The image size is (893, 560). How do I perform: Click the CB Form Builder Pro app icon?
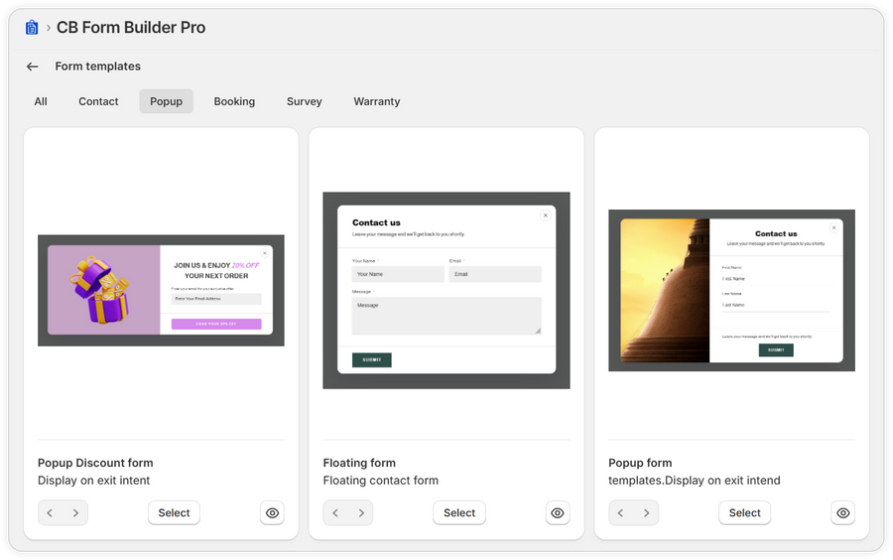tap(32, 28)
